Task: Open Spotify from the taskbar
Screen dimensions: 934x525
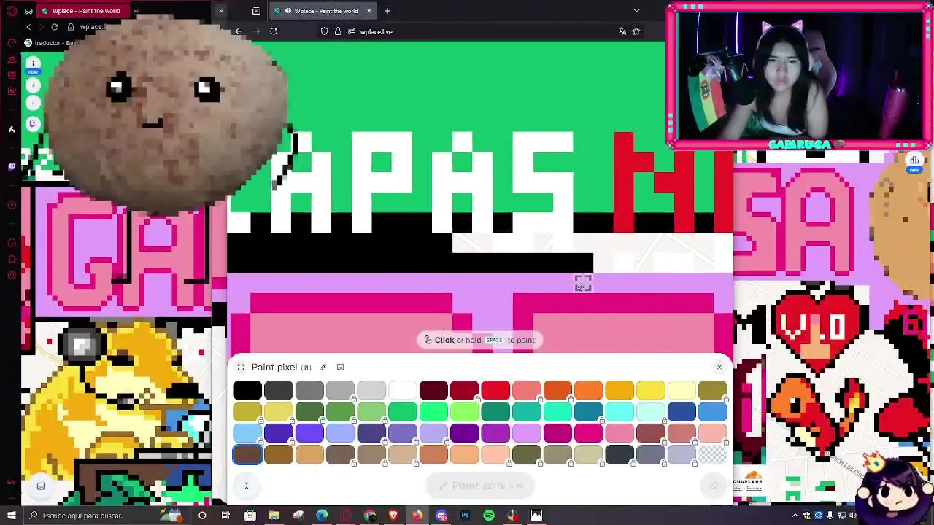Action: tap(489, 516)
